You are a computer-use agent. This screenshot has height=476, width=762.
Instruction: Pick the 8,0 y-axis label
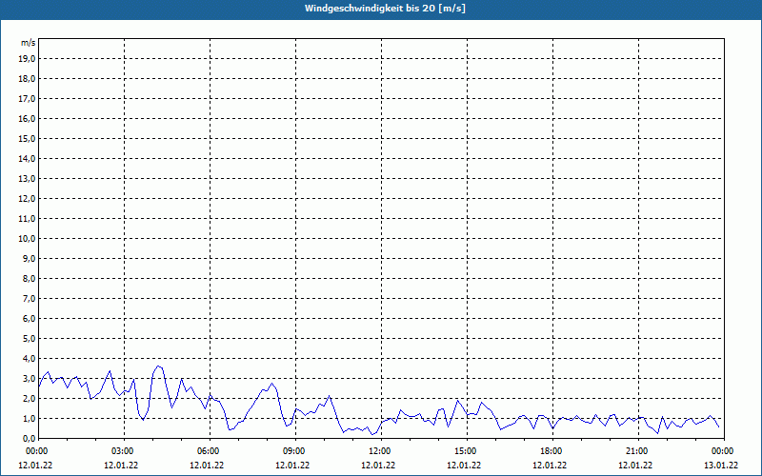click(x=30, y=278)
